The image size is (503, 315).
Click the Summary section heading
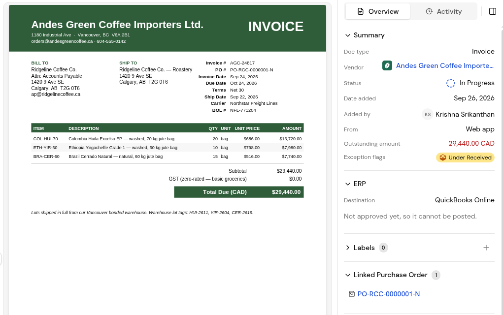point(369,35)
